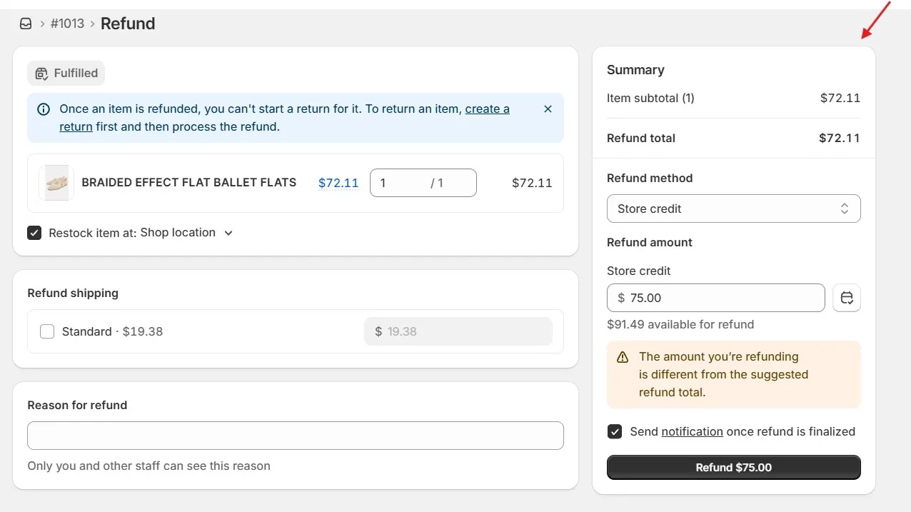This screenshot has height=512, width=911.
Task: Check the Standard shipping refund checkbox
Action: pos(47,331)
